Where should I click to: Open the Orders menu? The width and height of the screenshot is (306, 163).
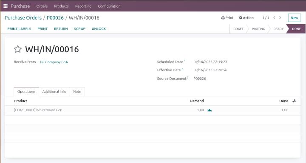(42, 6)
